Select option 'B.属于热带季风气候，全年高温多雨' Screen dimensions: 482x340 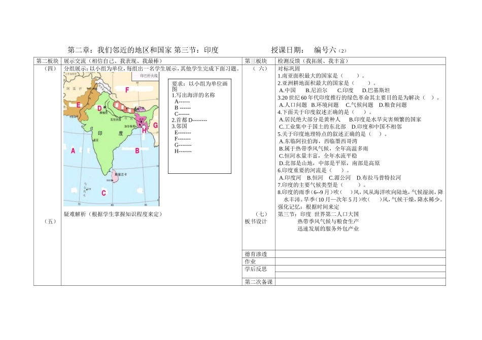[x=324, y=148]
